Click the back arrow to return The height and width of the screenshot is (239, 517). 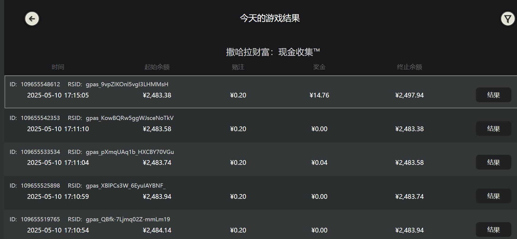(32, 18)
